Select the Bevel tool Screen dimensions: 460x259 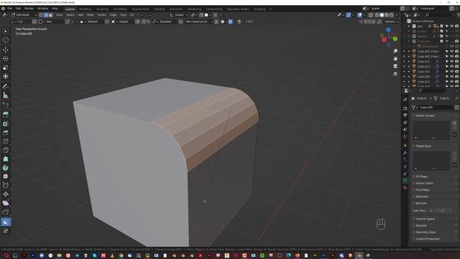click(6, 132)
